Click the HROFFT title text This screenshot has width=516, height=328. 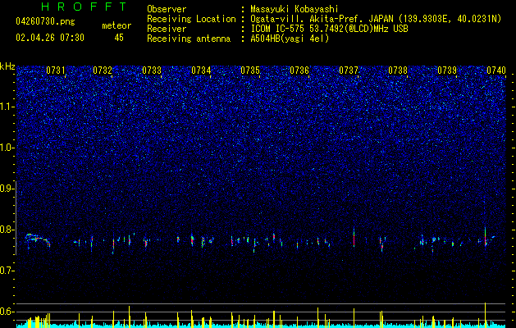84,7
